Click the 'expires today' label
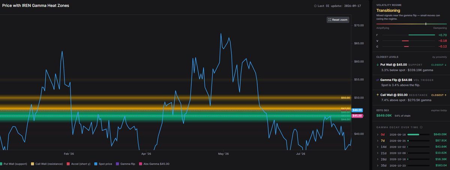The height and width of the screenshot is (170, 450). point(438,111)
